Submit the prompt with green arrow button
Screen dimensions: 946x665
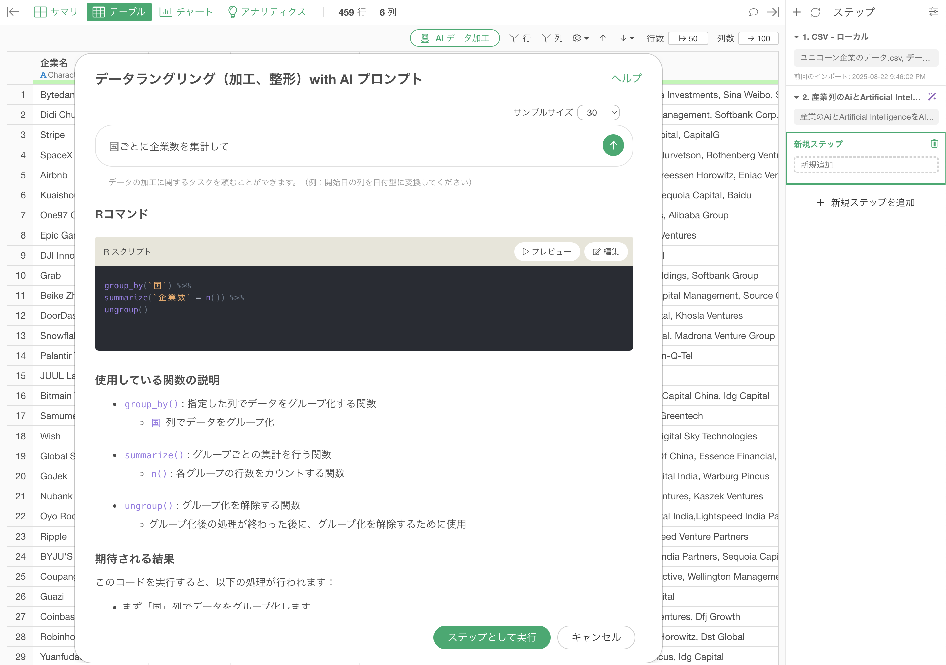pyautogui.click(x=613, y=145)
